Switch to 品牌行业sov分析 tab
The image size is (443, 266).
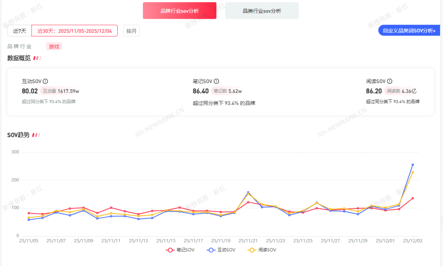pos(180,11)
